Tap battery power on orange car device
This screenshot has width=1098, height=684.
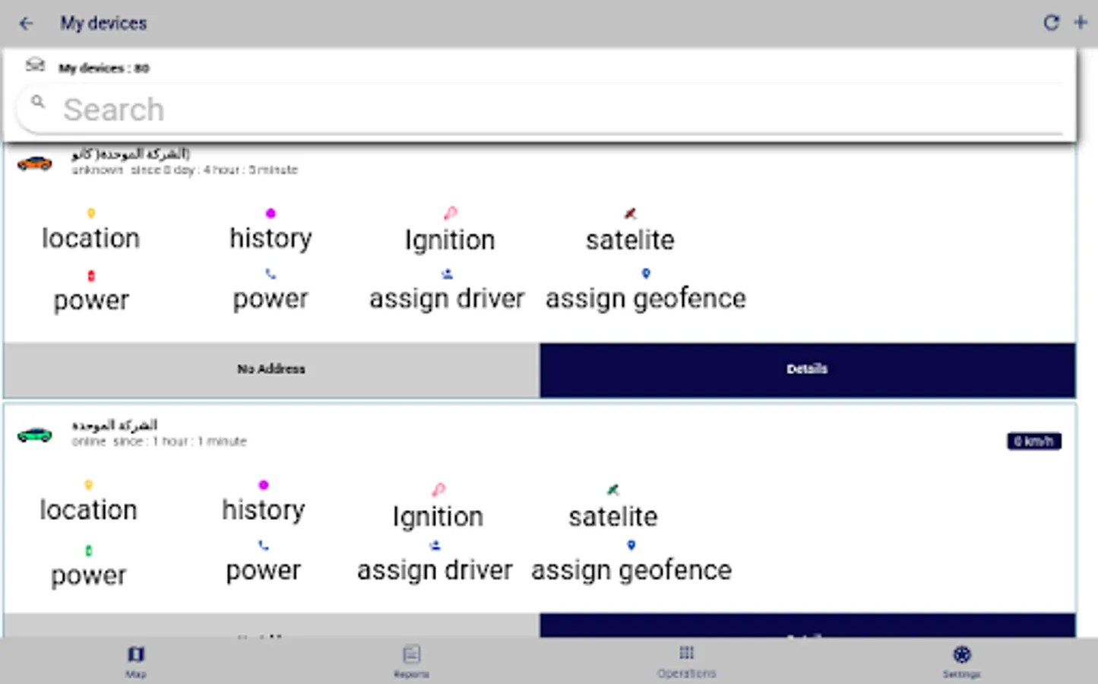click(x=91, y=291)
